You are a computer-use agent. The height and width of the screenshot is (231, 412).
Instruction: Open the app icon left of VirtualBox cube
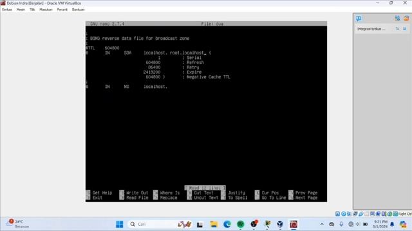[x=268, y=224]
